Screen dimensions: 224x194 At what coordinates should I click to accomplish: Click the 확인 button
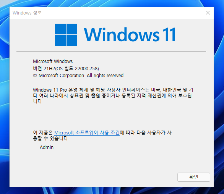(194, 177)
